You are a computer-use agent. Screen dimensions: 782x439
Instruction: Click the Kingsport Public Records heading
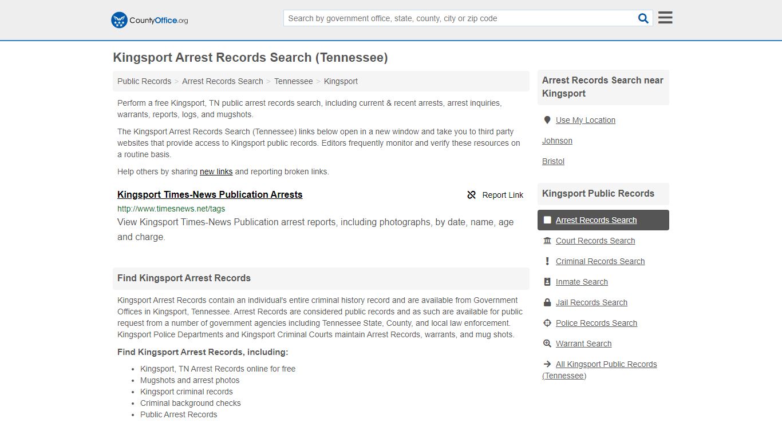598,194
